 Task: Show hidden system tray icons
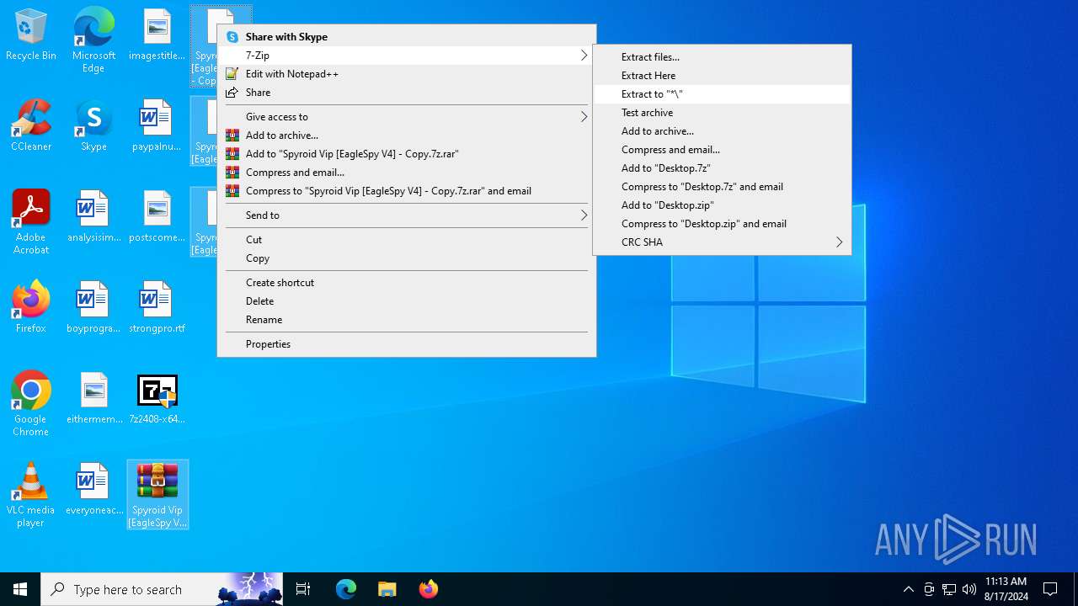tap(908, 589)
